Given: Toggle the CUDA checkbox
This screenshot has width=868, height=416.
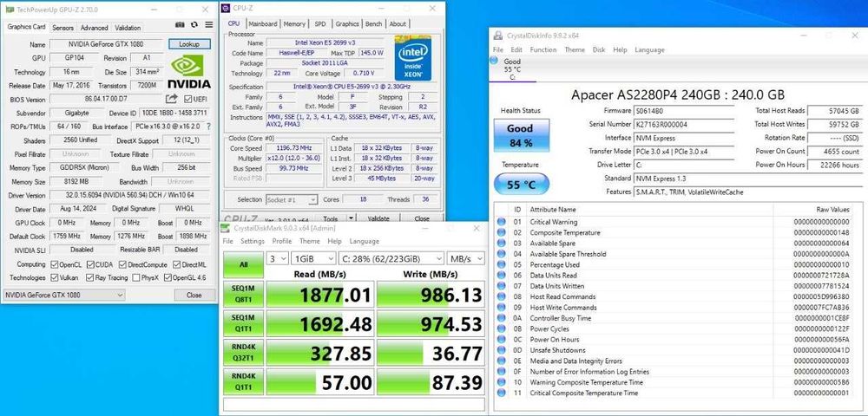Looking at the screenshot, I should [91, 264].
